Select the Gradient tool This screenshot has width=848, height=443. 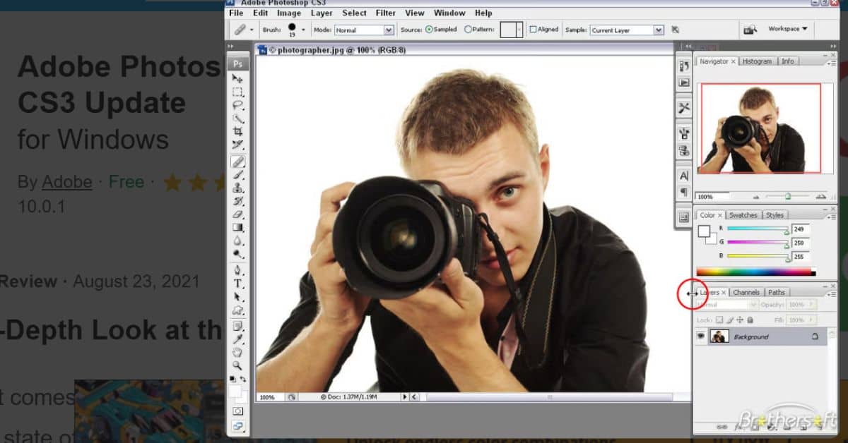coord(238,228)
